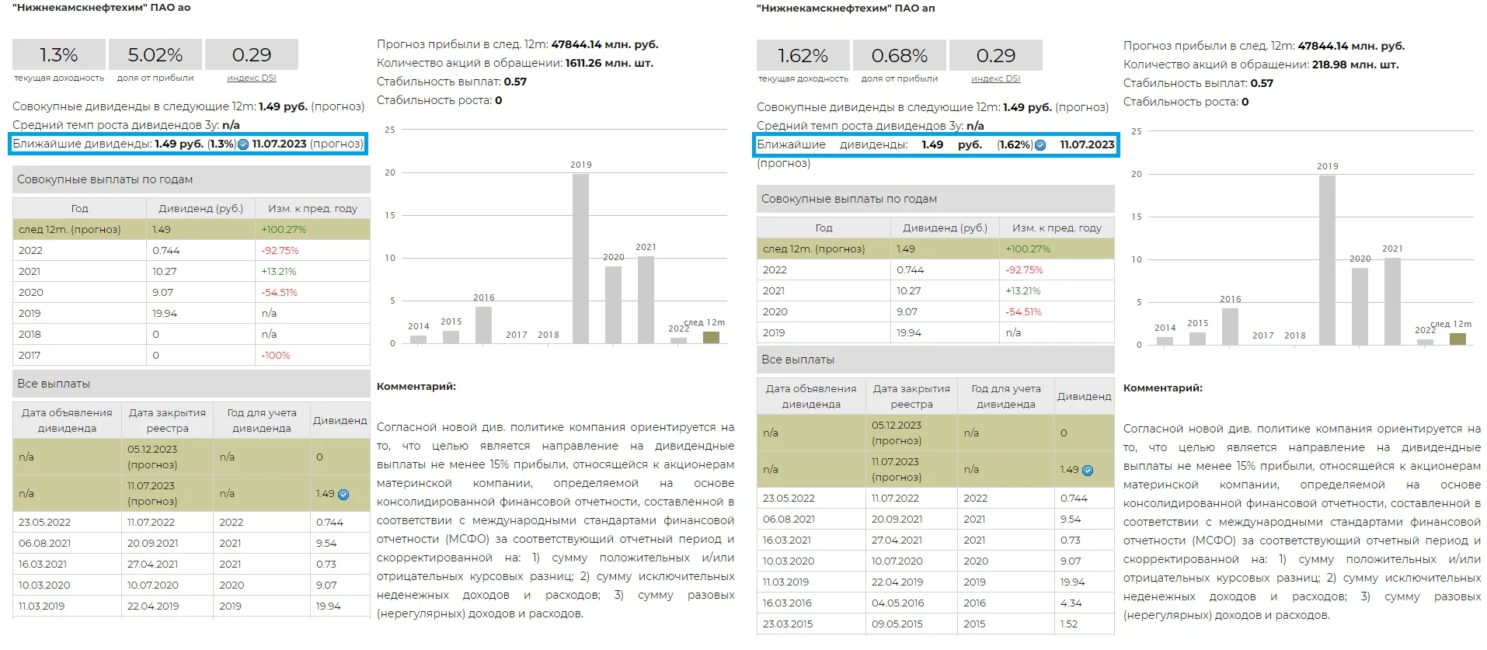Click the 0.29 DSI index box in ао panel

point(251,55)
